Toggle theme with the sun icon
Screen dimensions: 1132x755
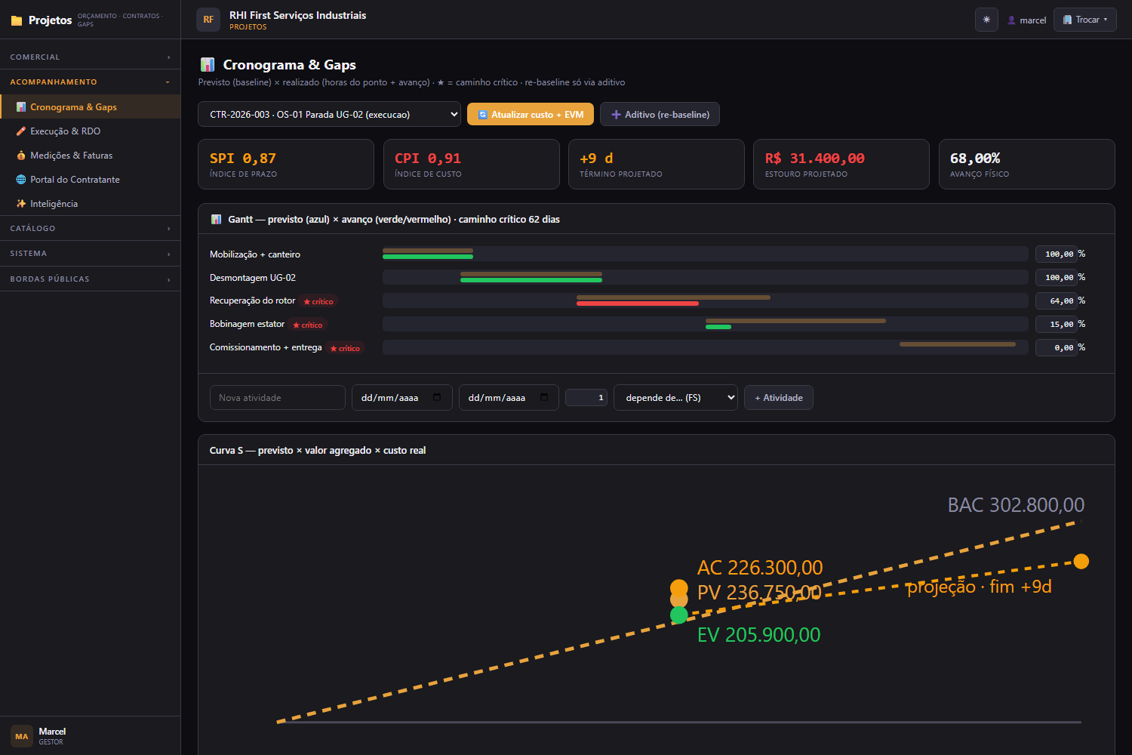pyautogui.click(x=986, y=20)
